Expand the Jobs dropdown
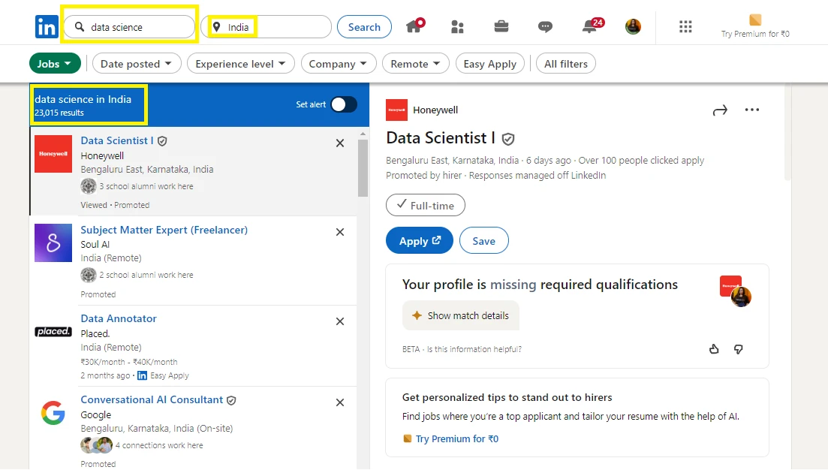828x470 pixels. point(55,64)
